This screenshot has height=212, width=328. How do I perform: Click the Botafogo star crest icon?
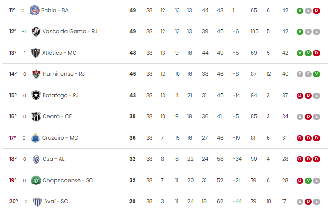[36, 95]
